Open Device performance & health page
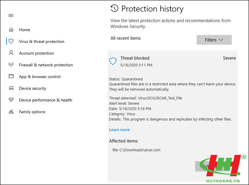 pos(46,100)
